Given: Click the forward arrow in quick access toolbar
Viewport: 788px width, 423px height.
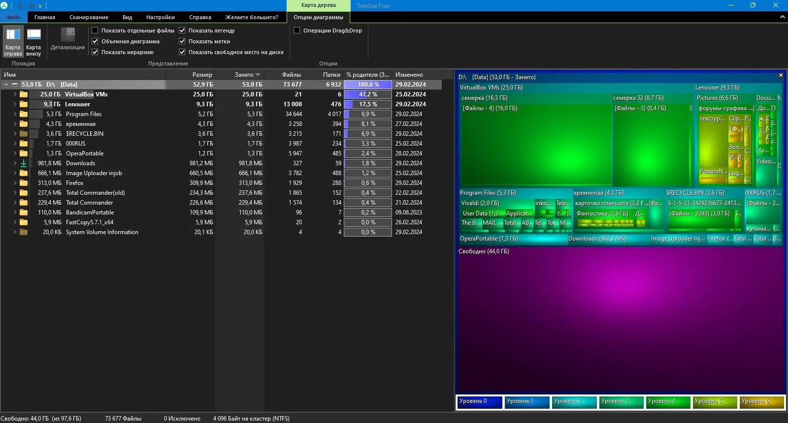Looking at the screenshot, I should click(31, 5).
